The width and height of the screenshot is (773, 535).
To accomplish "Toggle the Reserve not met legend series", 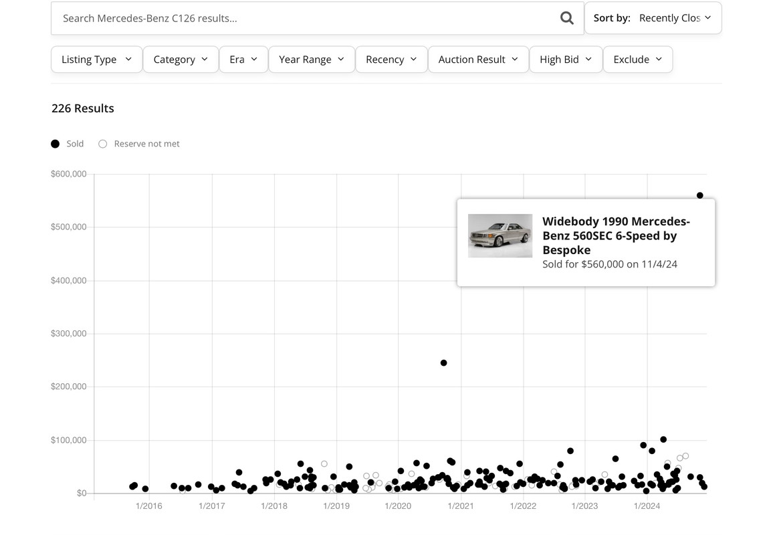I will click(139, 144).
